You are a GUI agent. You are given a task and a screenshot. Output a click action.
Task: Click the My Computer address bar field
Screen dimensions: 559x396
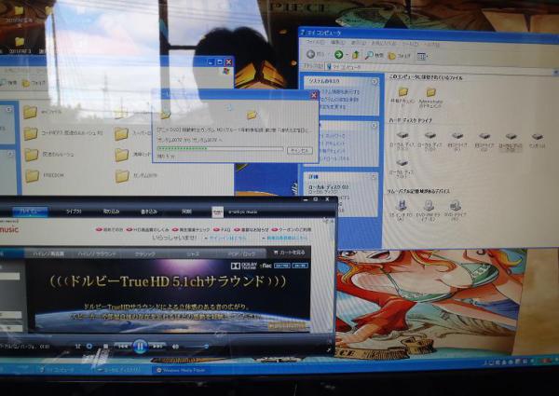point(439,68)
